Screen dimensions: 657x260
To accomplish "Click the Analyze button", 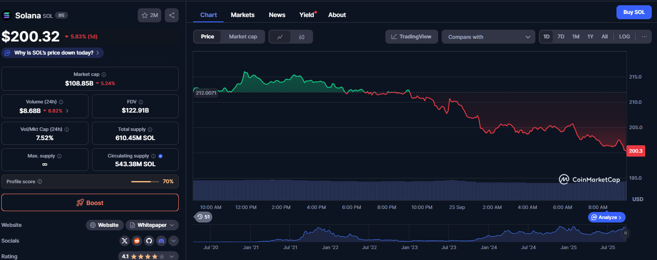I will tap(607, 217).
